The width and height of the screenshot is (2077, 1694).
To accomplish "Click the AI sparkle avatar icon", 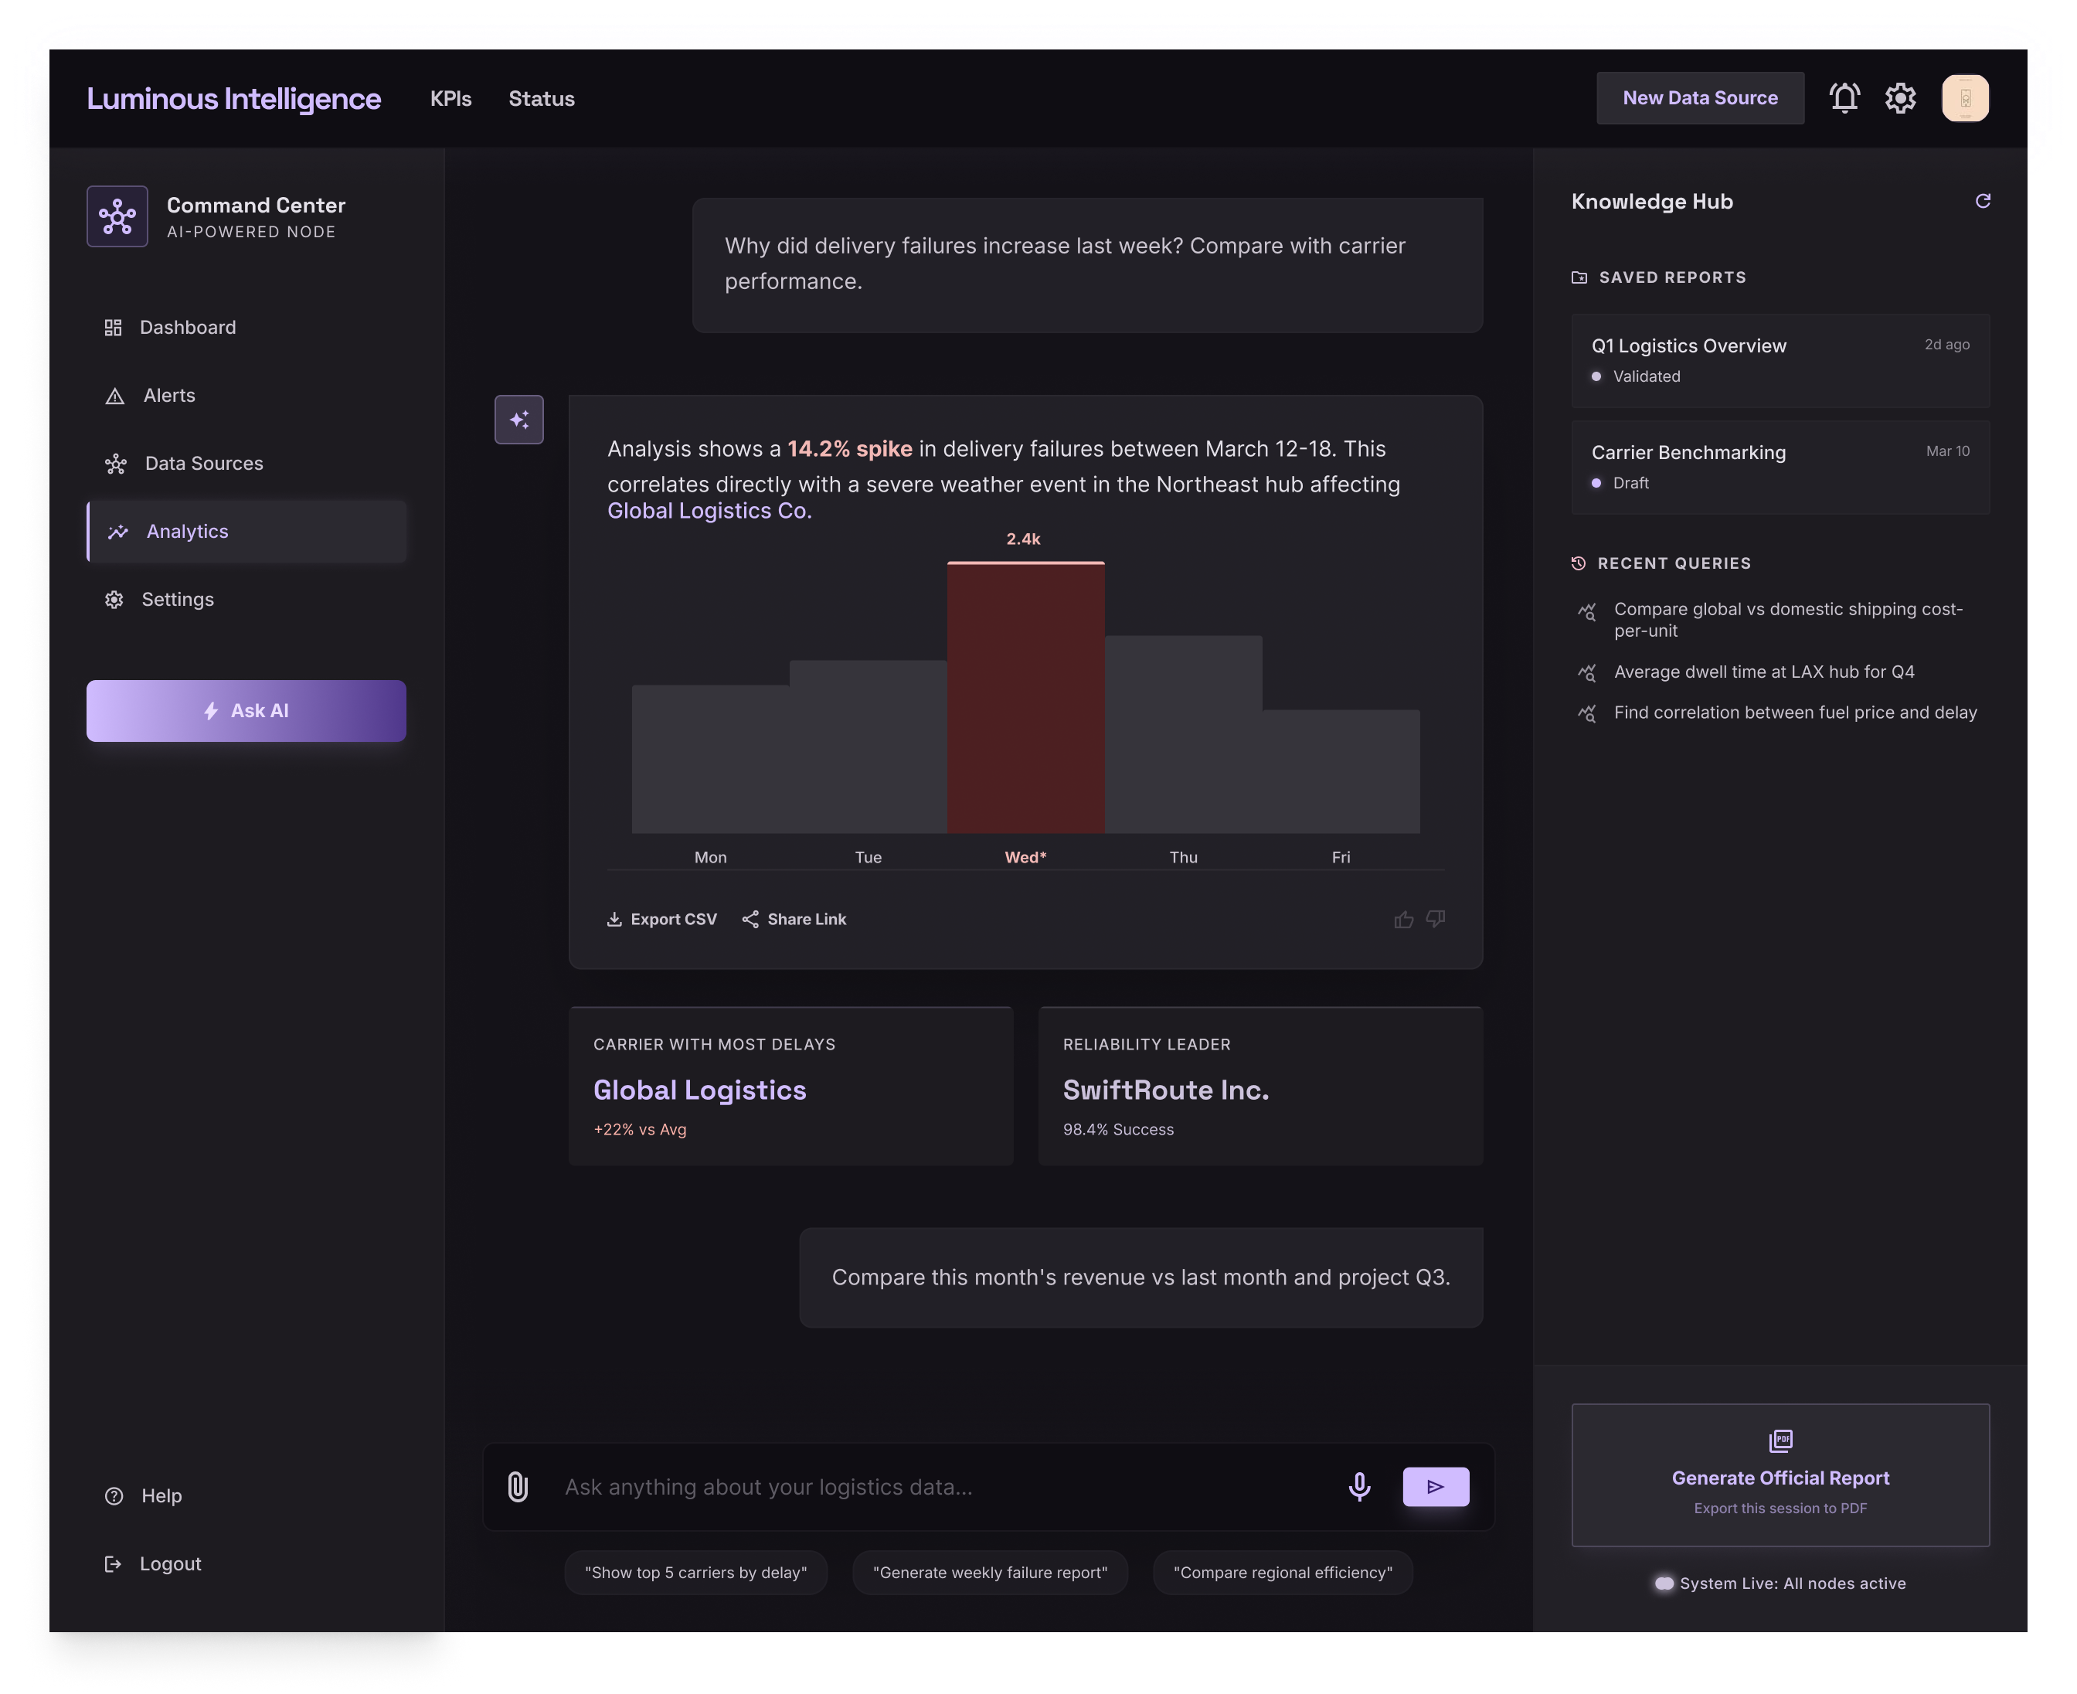I will [x=519, y=420].
